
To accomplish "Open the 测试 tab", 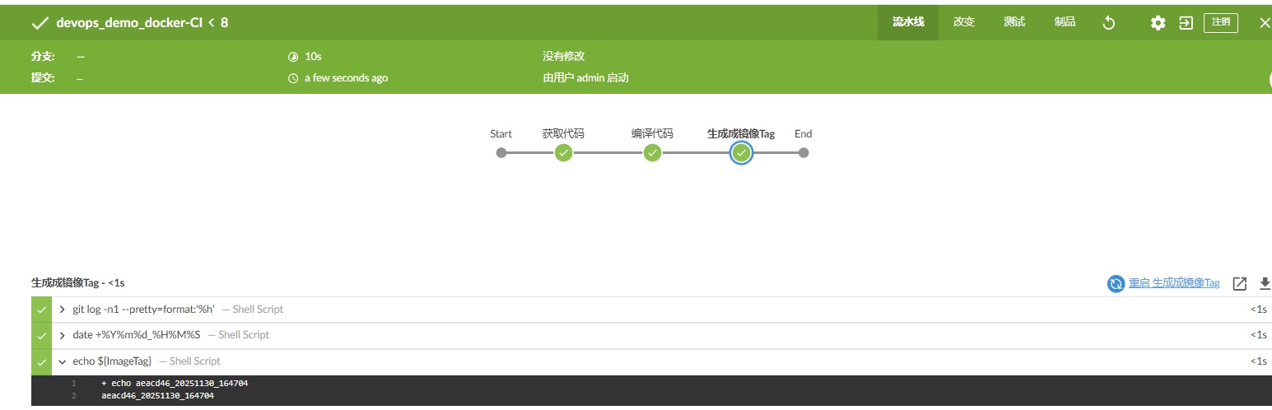I will (x=1014, y=22).
